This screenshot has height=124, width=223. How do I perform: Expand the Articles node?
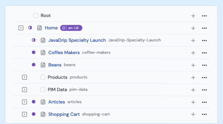24,102
